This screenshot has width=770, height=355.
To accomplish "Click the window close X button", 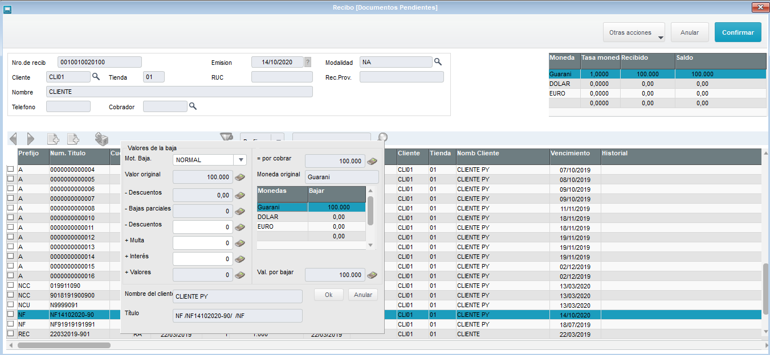I will pos(760,7).
